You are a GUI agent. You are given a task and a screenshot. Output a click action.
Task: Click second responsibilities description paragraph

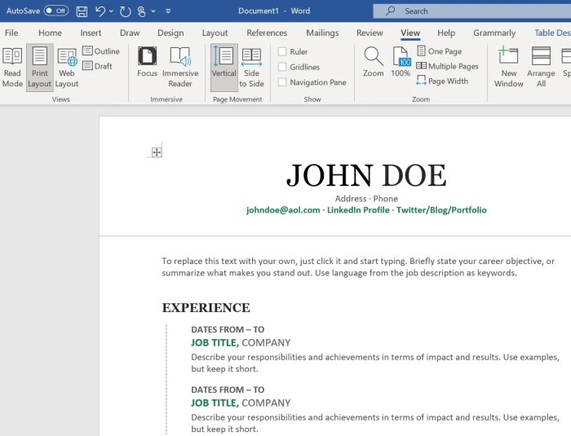(x=375, y=423)
